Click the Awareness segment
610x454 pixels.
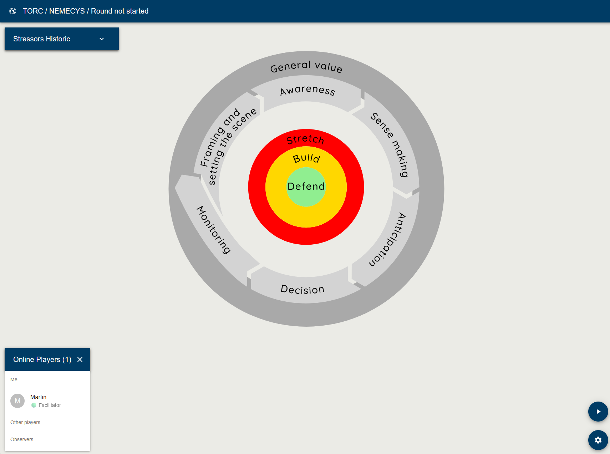(307, 90)
